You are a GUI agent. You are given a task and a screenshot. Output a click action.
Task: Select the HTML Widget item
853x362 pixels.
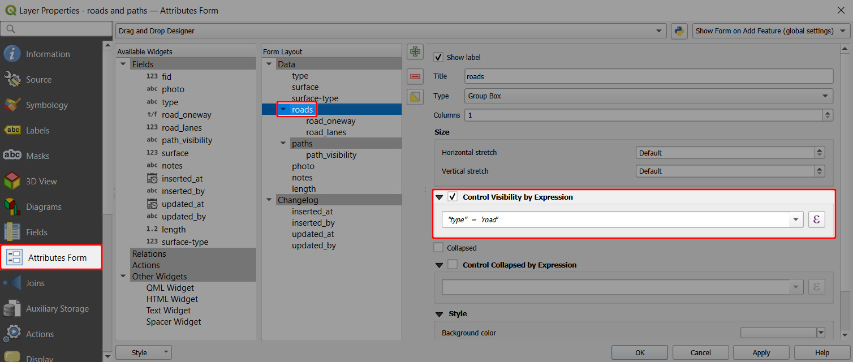(x=172, y=299)
